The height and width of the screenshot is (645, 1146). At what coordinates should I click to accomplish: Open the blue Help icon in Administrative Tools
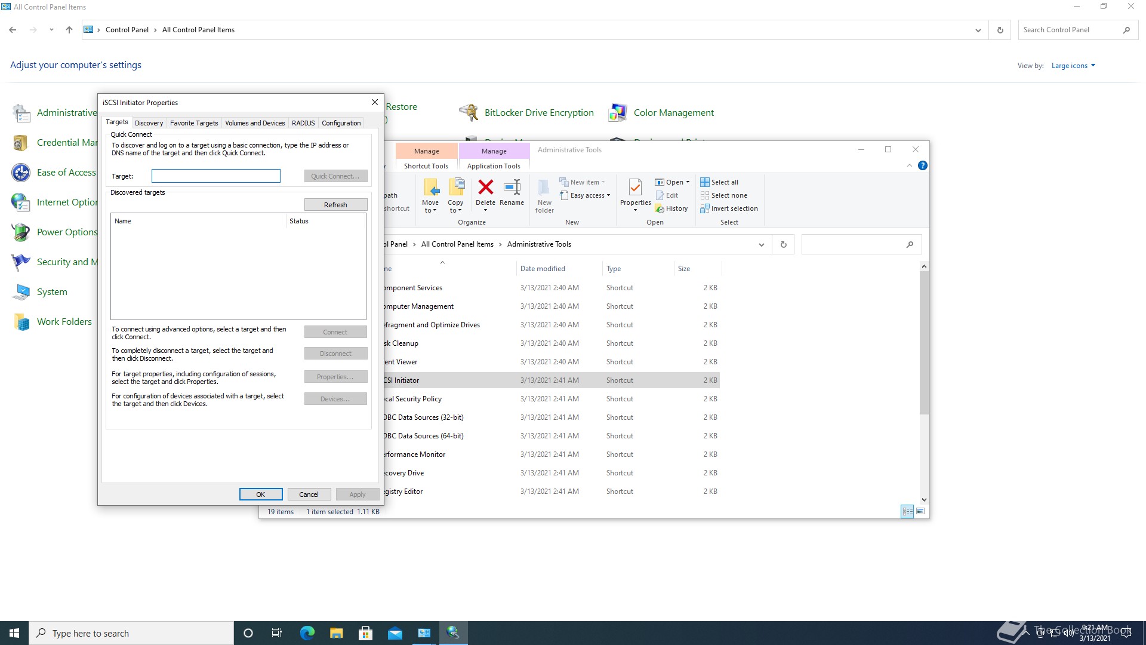coord(923,165)
